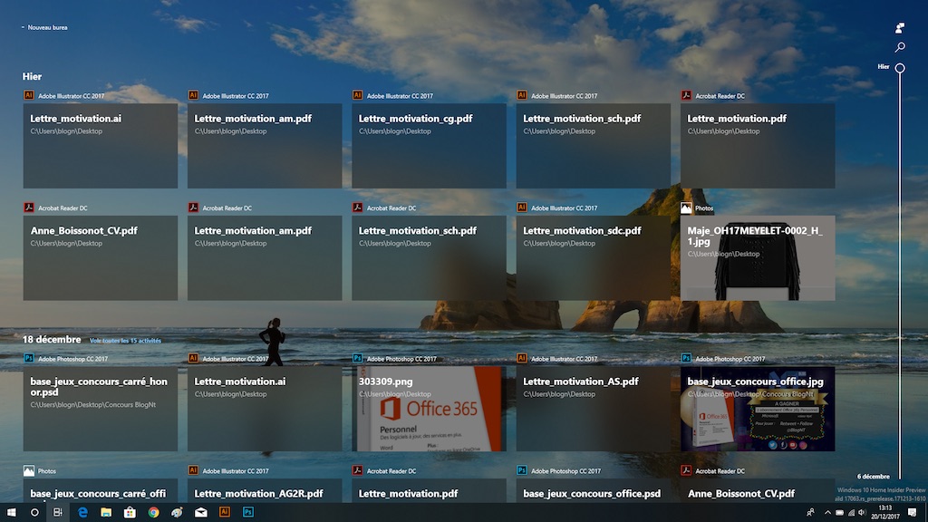Select the Task View icon on the taskbar

pos(57,513)
